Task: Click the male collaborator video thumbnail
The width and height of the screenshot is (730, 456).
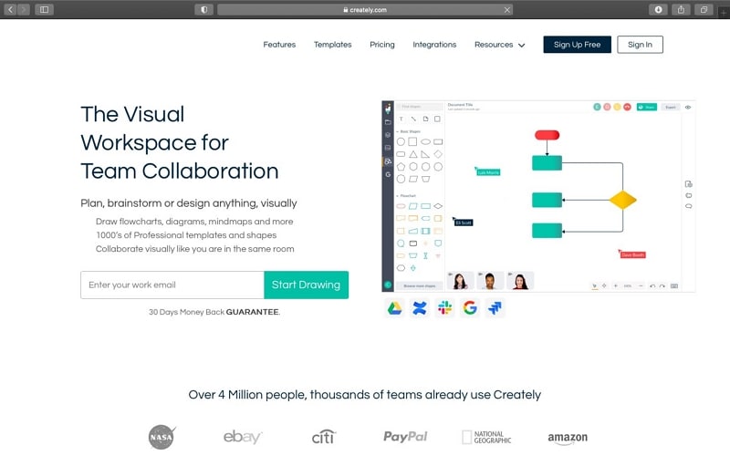Action: click(490, 281)
